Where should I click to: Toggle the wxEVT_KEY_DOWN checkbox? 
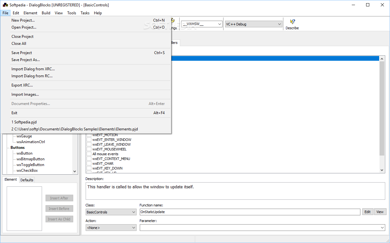pyautogui.click(x=89, y=168)
